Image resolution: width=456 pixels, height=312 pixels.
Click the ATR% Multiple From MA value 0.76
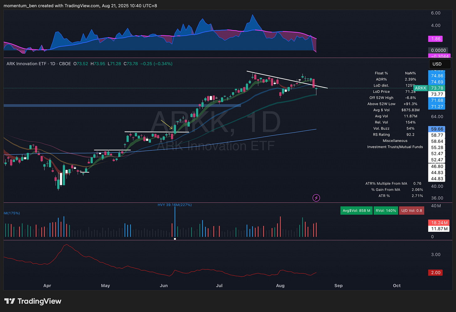pyautogui.click(x=417, y=184)
